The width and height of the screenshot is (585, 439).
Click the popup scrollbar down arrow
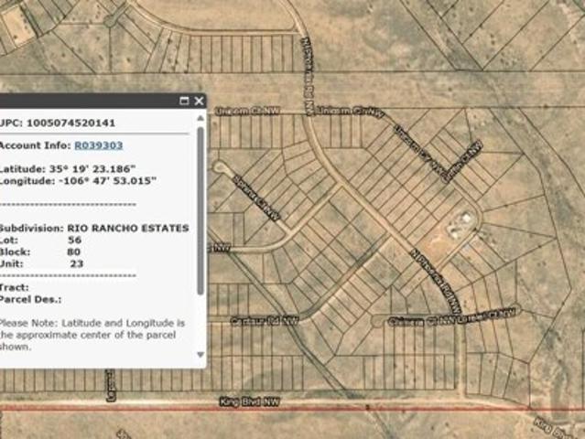click(x=200, y=355)
